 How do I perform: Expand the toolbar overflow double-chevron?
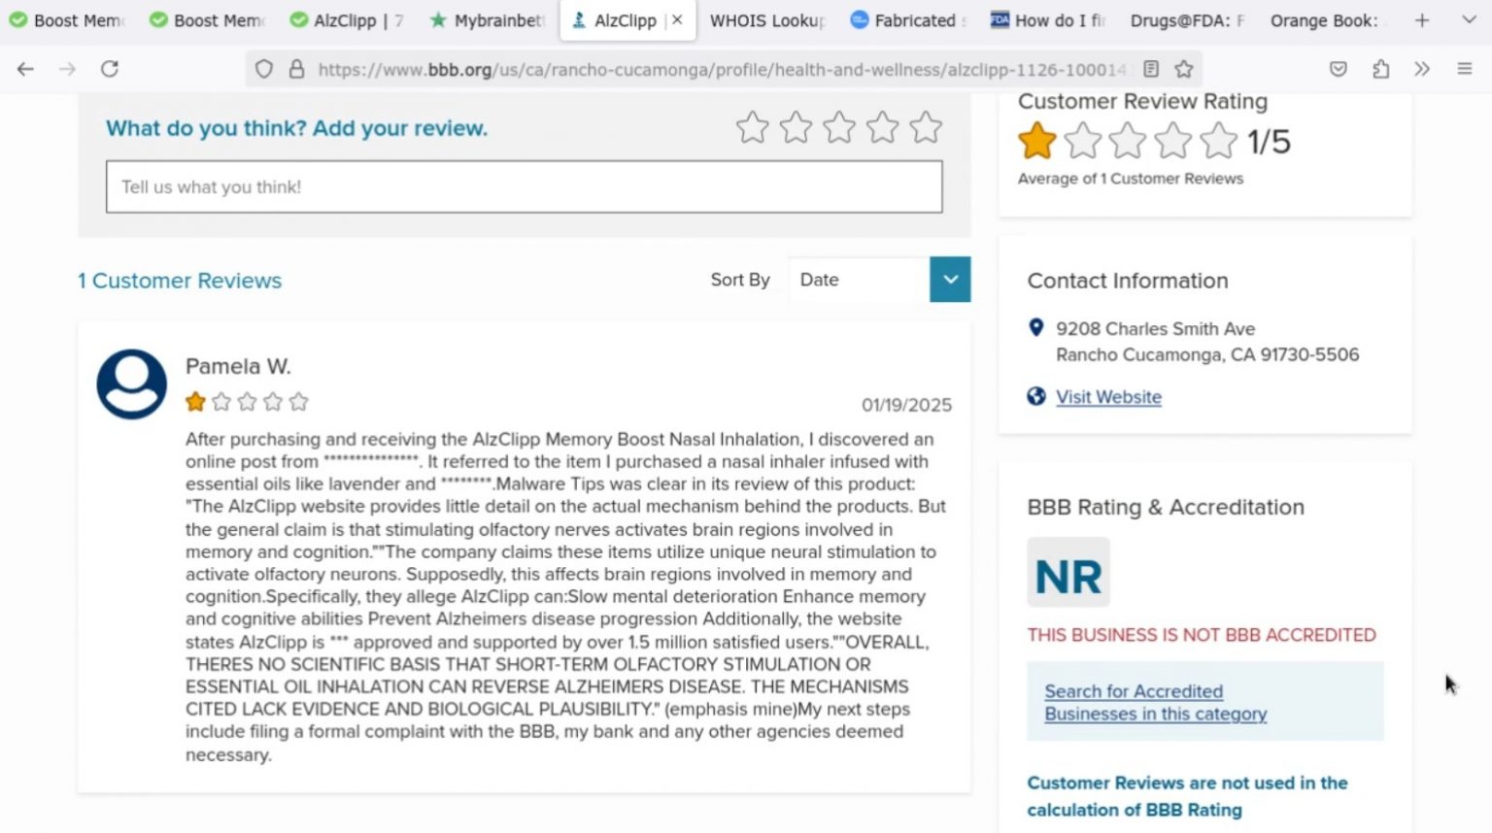point(1423,69)
